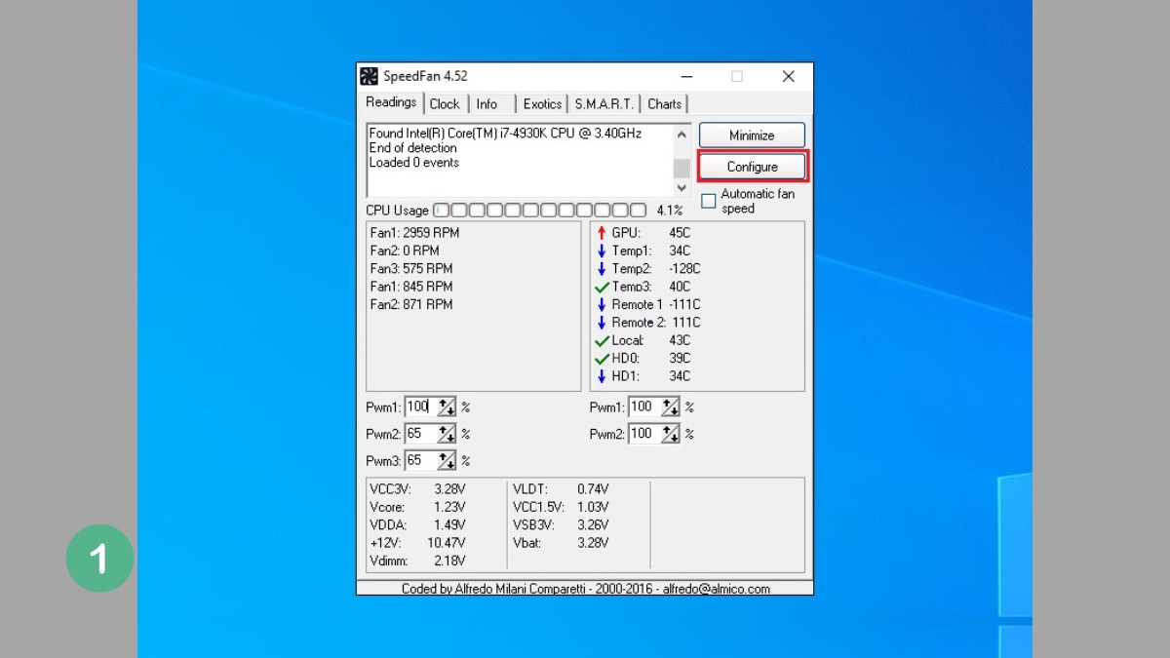Image resolution: width=1170 pixels, height=658 pixels.
Task: Switch to the Clock tab
Action: point(445,104)
